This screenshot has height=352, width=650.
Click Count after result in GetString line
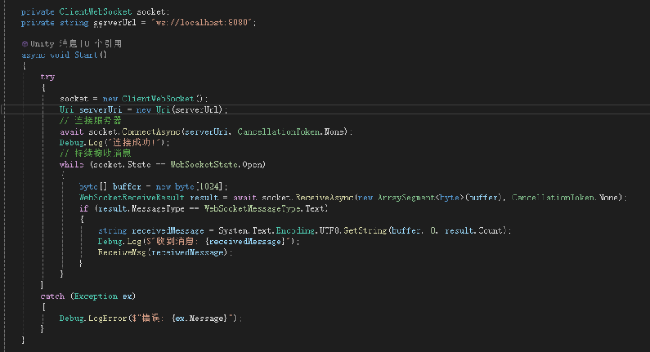[x=490, y=230]
